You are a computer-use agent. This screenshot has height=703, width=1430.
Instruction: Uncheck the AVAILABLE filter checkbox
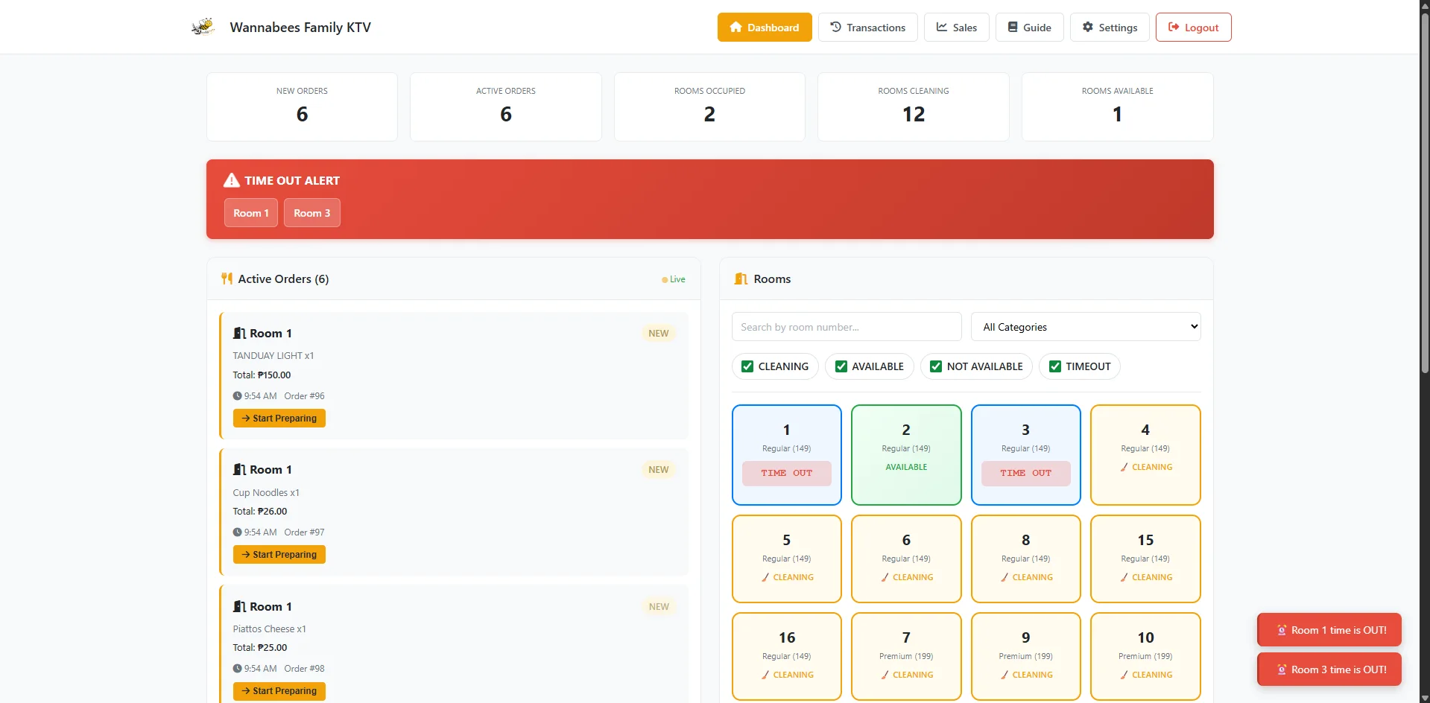tap(841, 366)
